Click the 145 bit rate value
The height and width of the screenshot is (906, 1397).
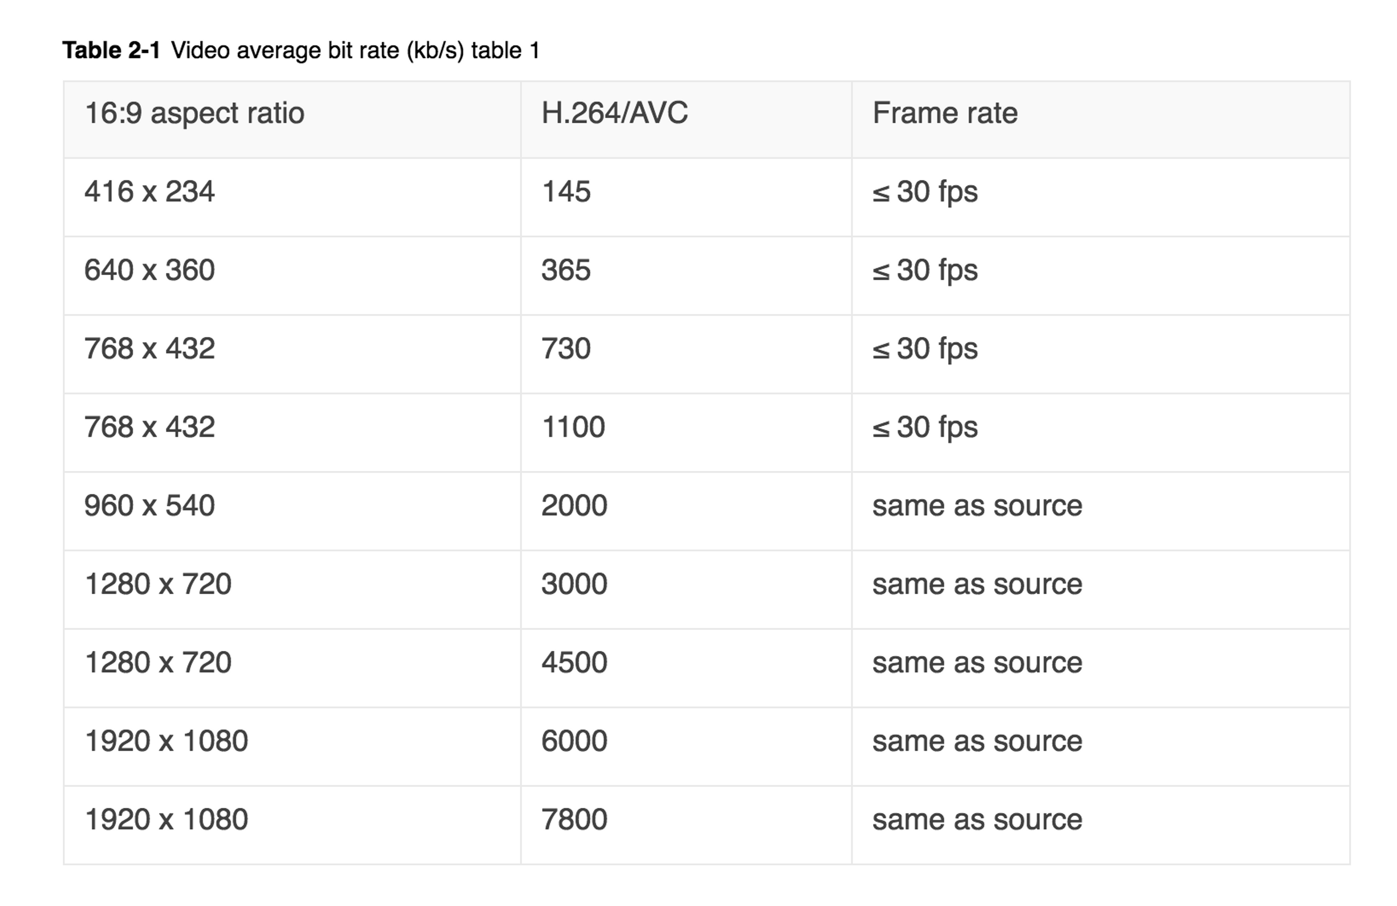click(566, 191)
